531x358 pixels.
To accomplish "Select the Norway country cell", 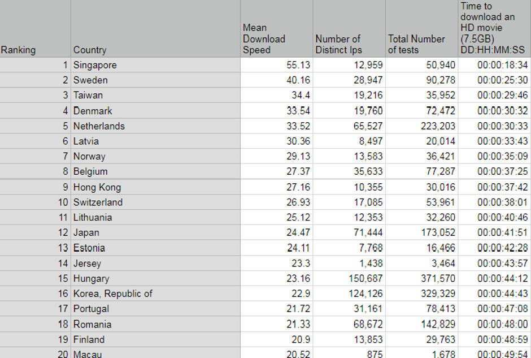I will tap(155, 156).
